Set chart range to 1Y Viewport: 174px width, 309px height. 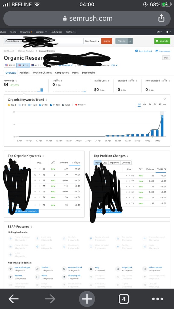click(x=150, y=104)
